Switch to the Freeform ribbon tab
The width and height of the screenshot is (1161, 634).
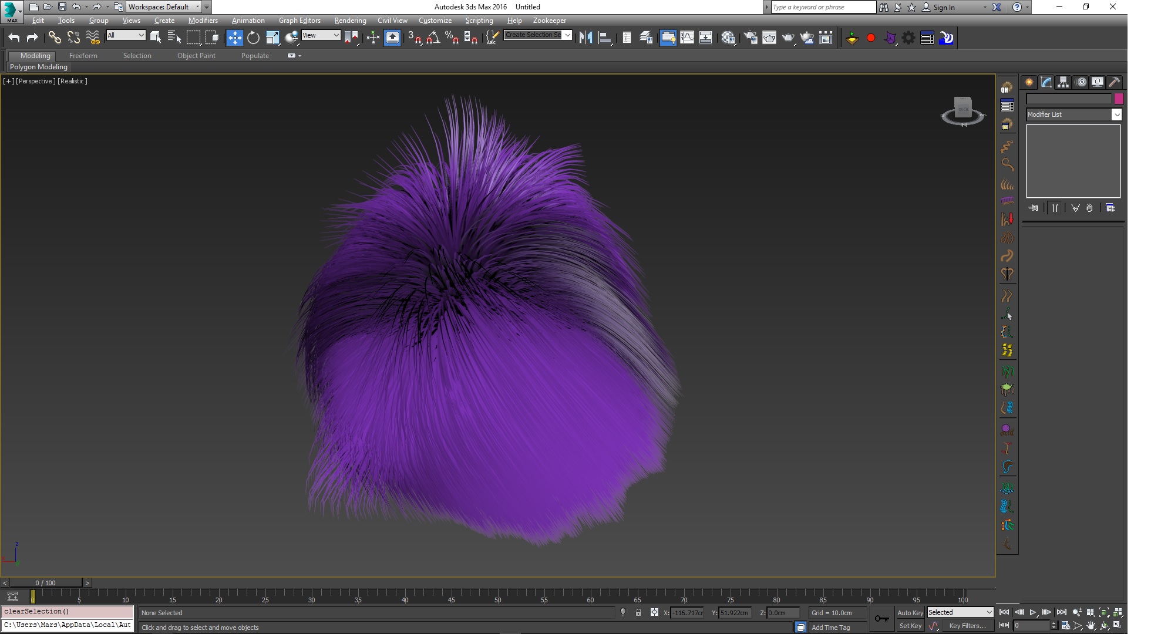(83, 56)
